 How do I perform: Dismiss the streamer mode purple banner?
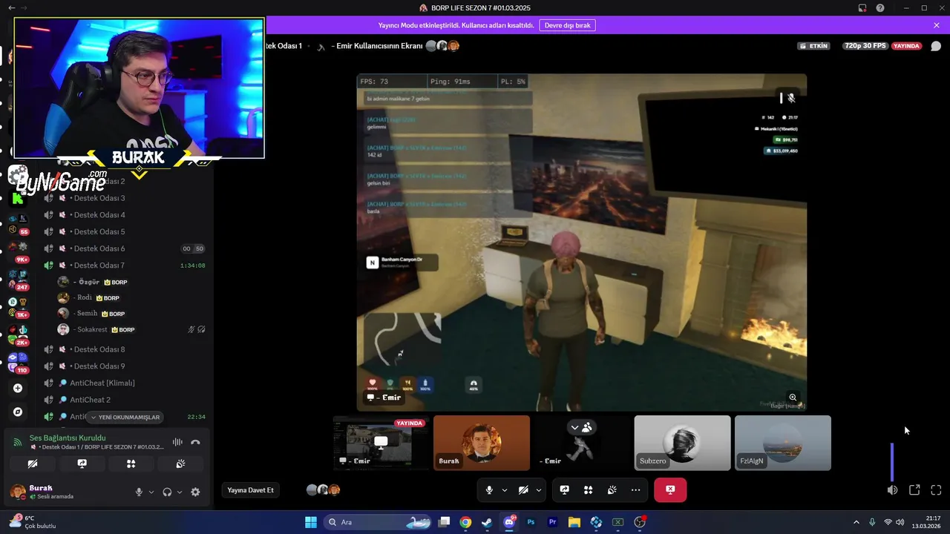(x=937, y=25)
